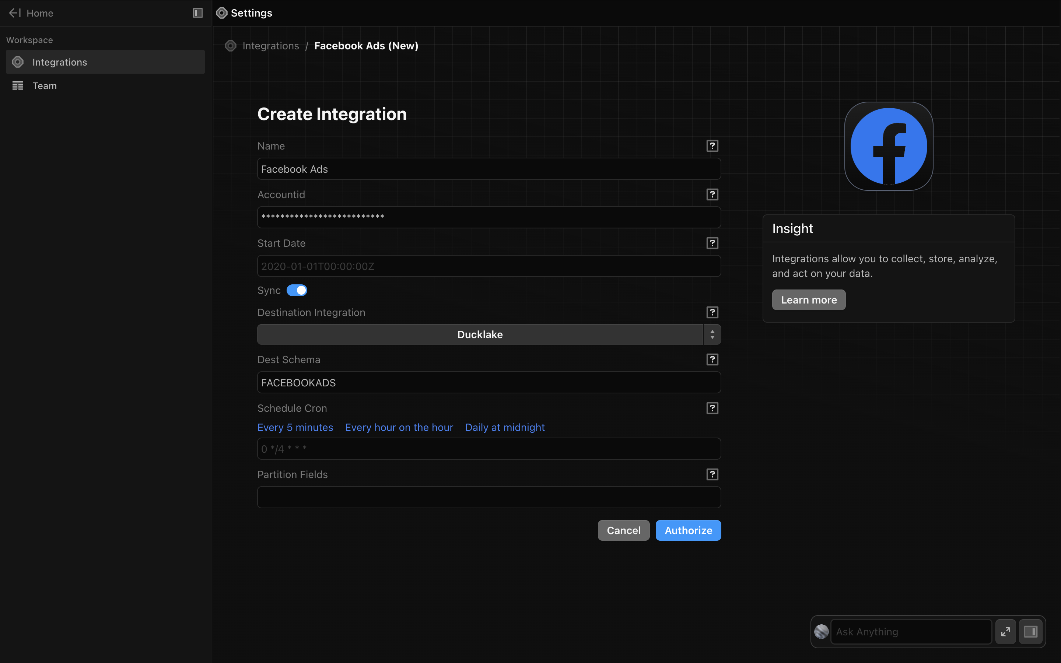Open the Ducklake destination dropdown
The width and height of the screenshot is (1061, 663).
(x=480, y=334)
